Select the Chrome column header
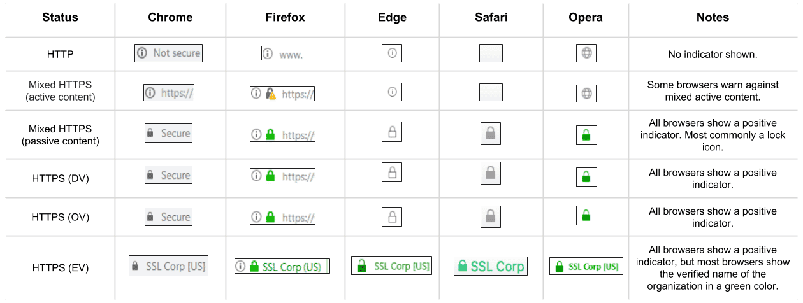The image size is (803, 303). (x=170, y=17)
